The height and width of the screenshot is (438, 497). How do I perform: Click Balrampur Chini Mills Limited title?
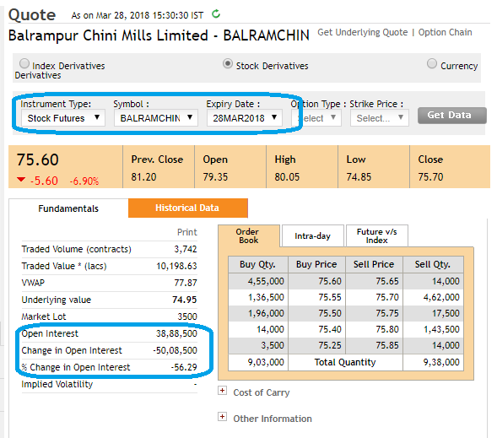pos(108,35)
